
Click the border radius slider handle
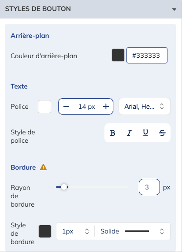(64, 187)
